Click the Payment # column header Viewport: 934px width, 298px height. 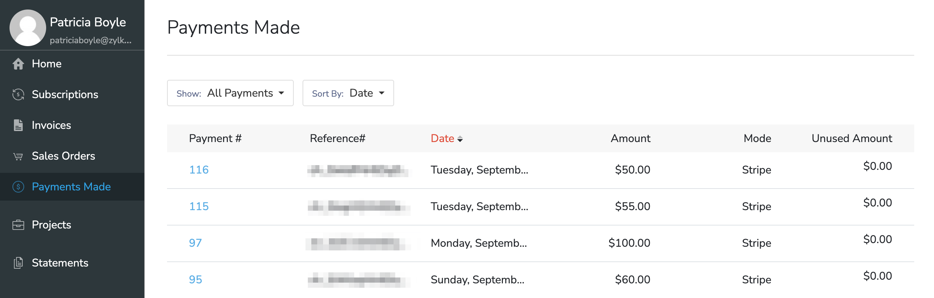coord(215,138)
